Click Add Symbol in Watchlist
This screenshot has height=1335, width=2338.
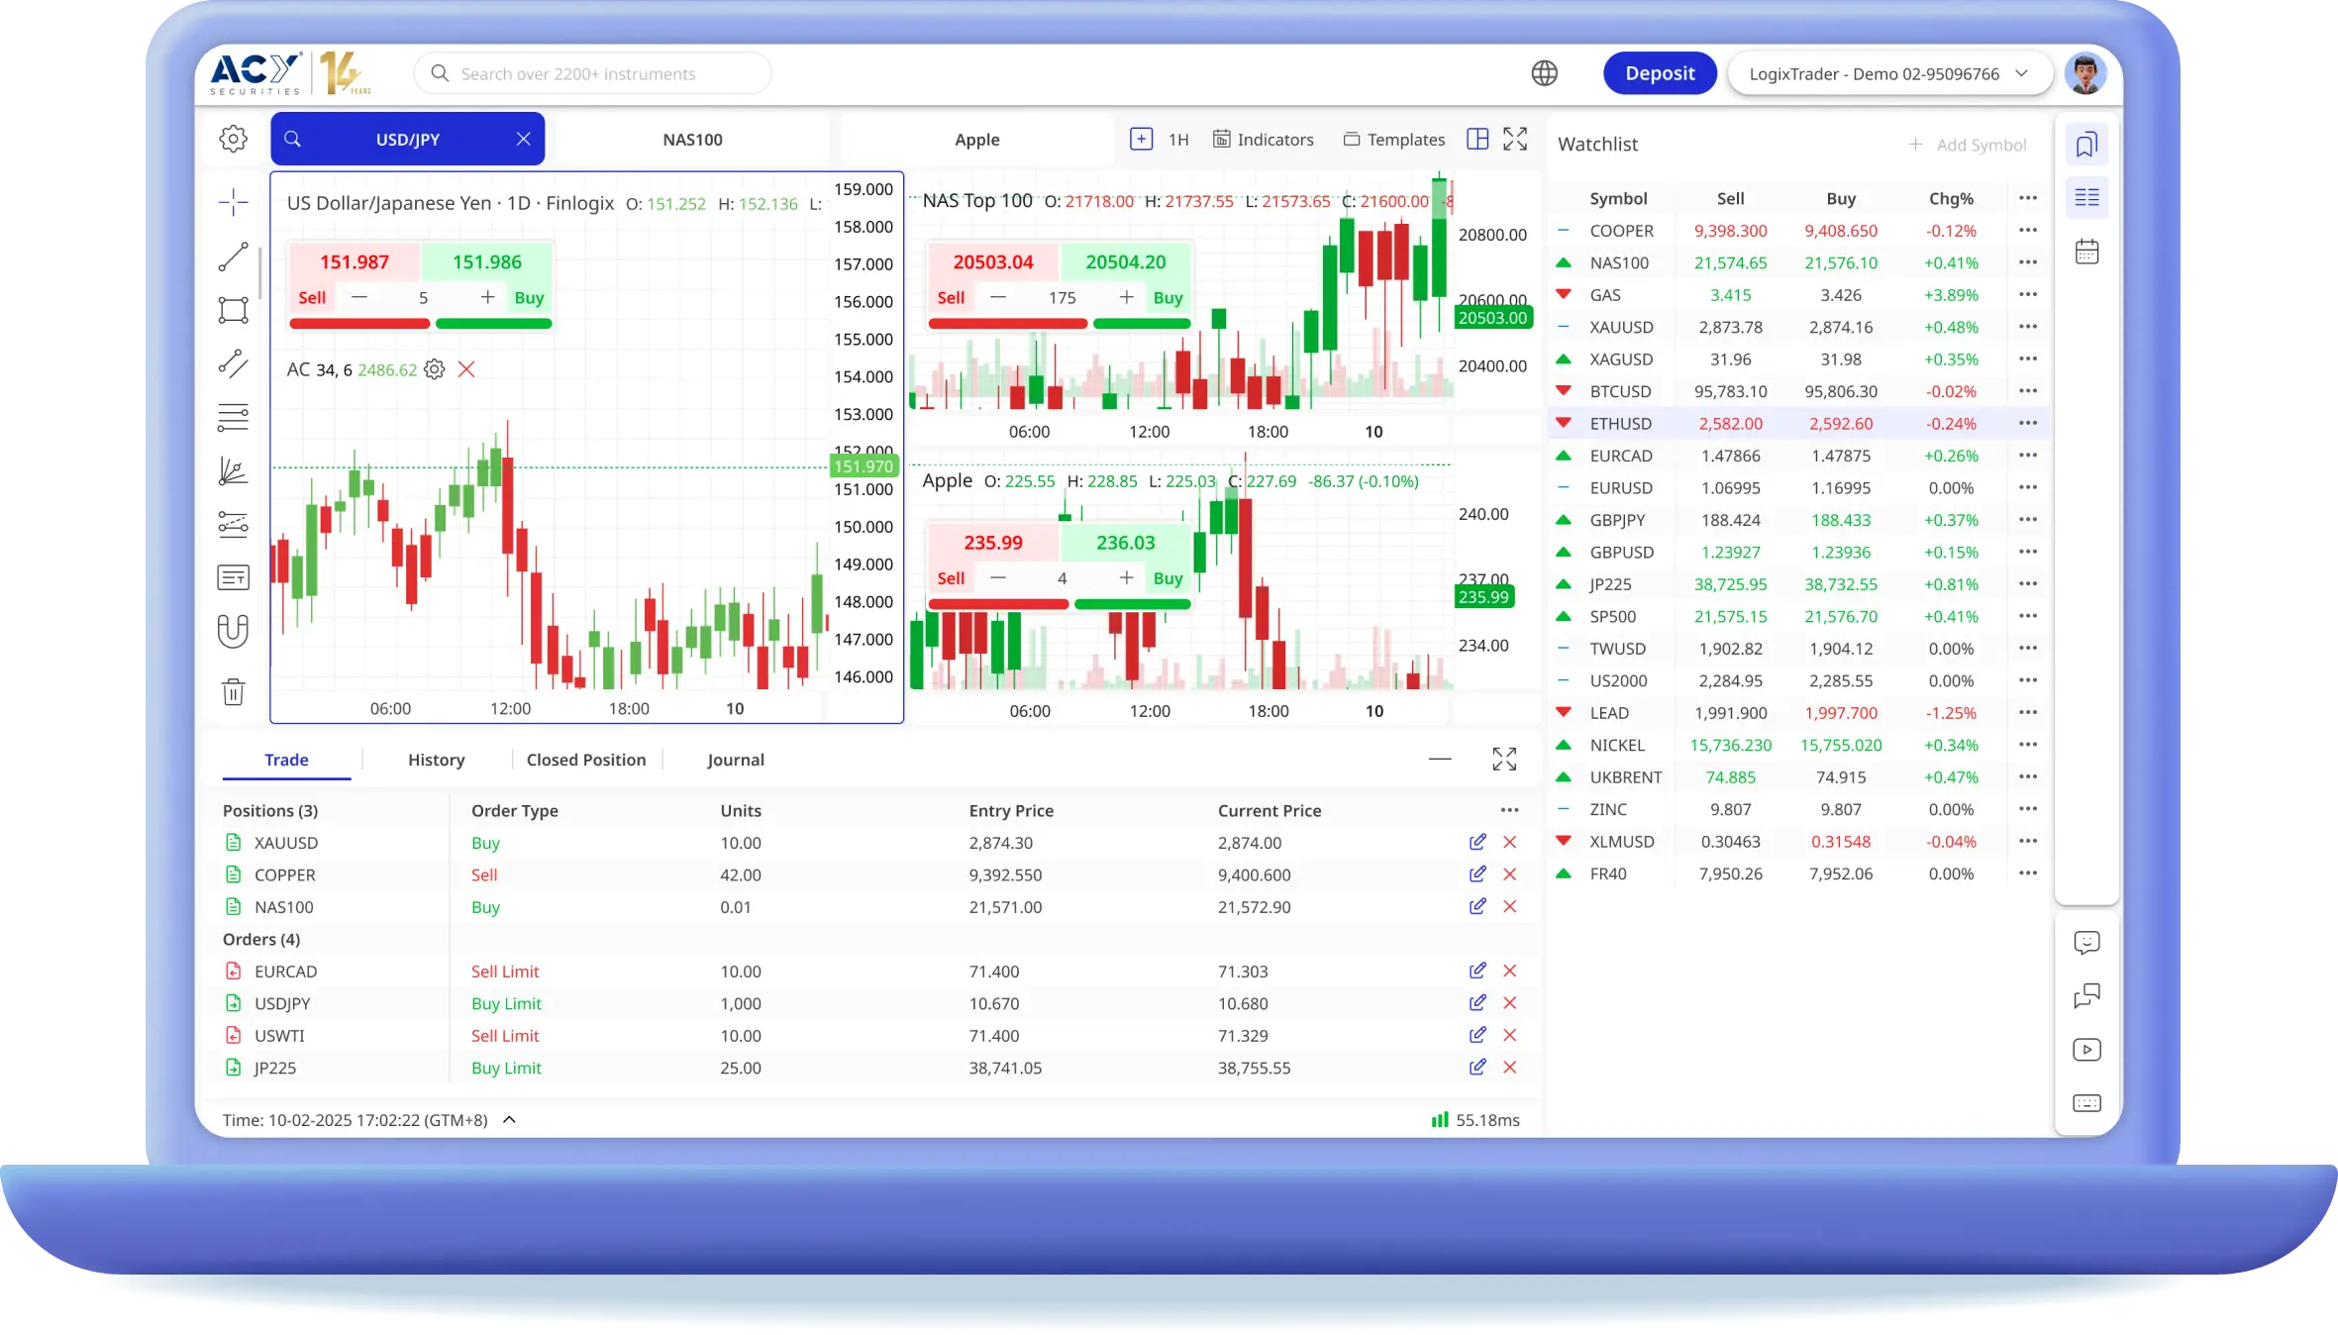tap(1968, 145)
